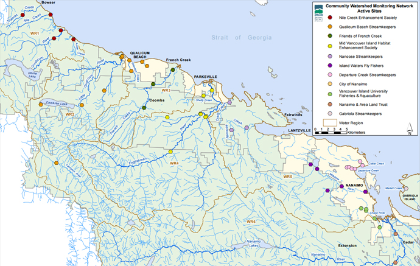Click the bold 'French Creek' town label
This screenshot has height=266, width=420.
(178, 60)
